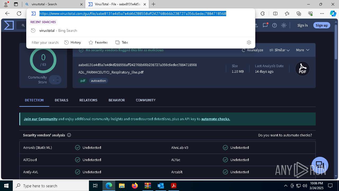Switch to the RELATIONS tab
The image size is (339, 191).
88,100
